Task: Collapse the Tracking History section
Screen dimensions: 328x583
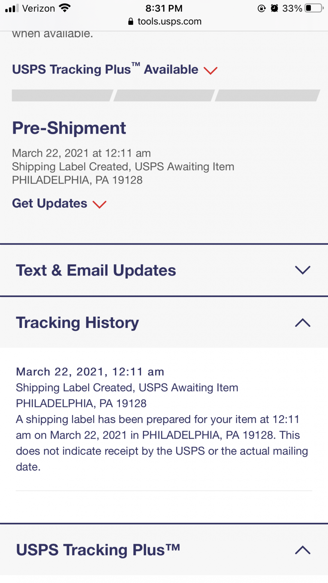Action: tap(303, 323)
